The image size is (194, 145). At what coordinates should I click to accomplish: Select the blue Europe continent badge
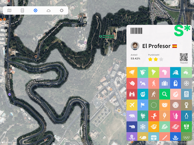coord(175,72)
